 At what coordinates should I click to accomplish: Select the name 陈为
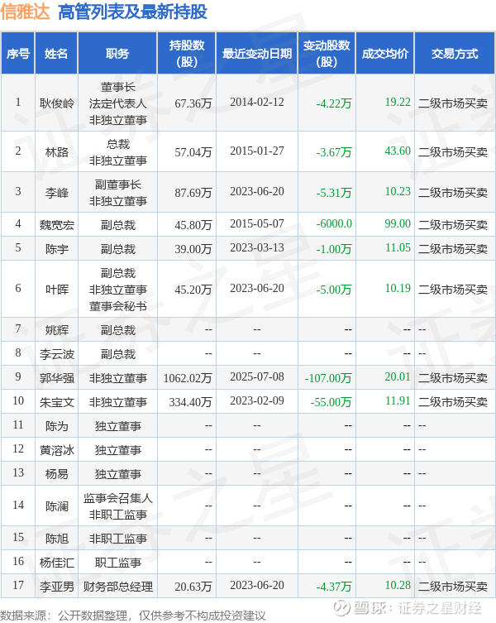tap(57, 426)
